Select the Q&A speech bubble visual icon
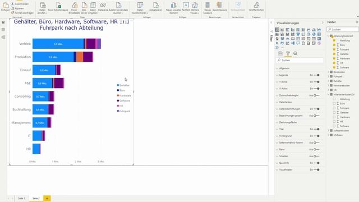Image resolution: width=359 pixels, height=202 pixels. (298, 43)
